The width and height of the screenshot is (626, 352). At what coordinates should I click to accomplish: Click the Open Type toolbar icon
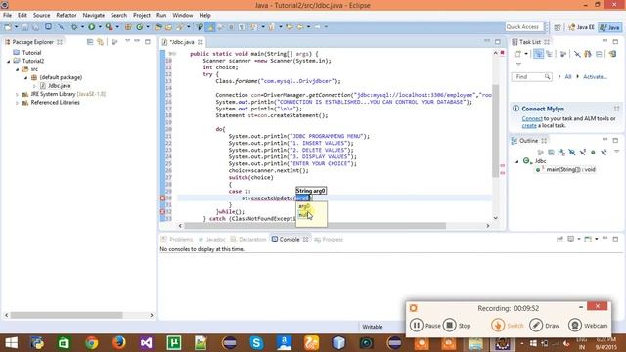point(158,27)
